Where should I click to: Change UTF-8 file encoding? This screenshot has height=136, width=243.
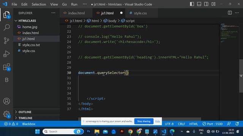[x=169, y=124]
